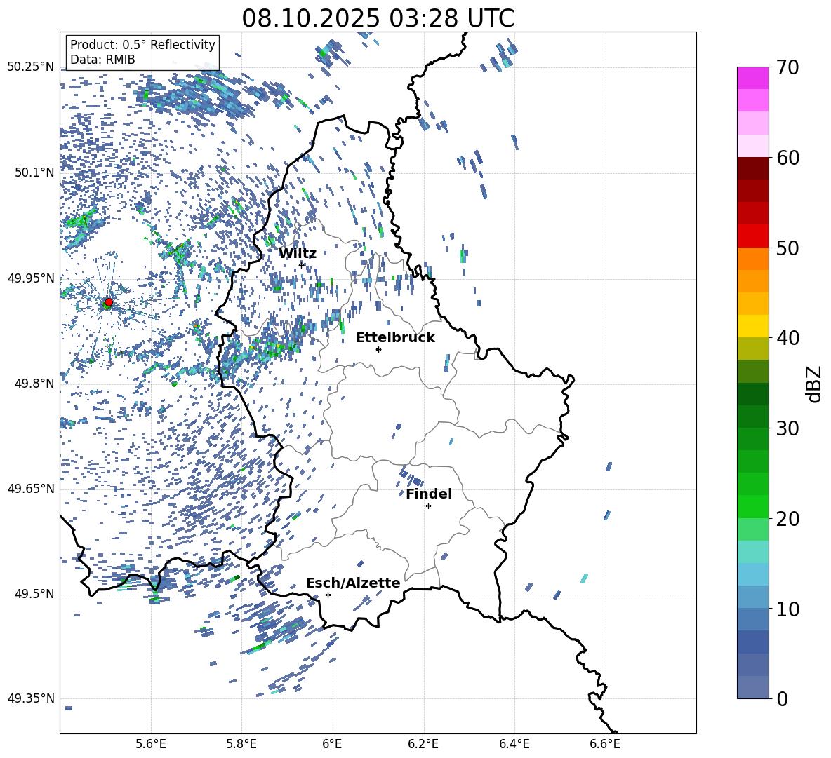Click the 49.65°N latitude label
The height and width of the screenshot is (758, 831).
coord(31,489)
